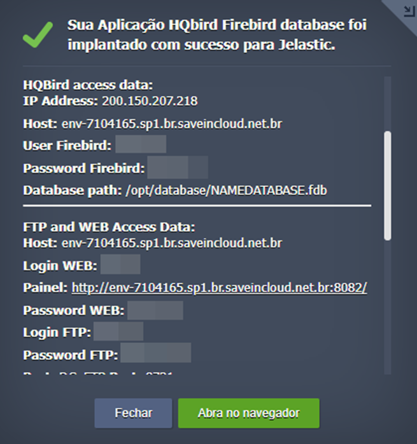The height and width of the screenshot is (444, 417).
Task: Click the success message title text
Action: click(x=216, y=36)
